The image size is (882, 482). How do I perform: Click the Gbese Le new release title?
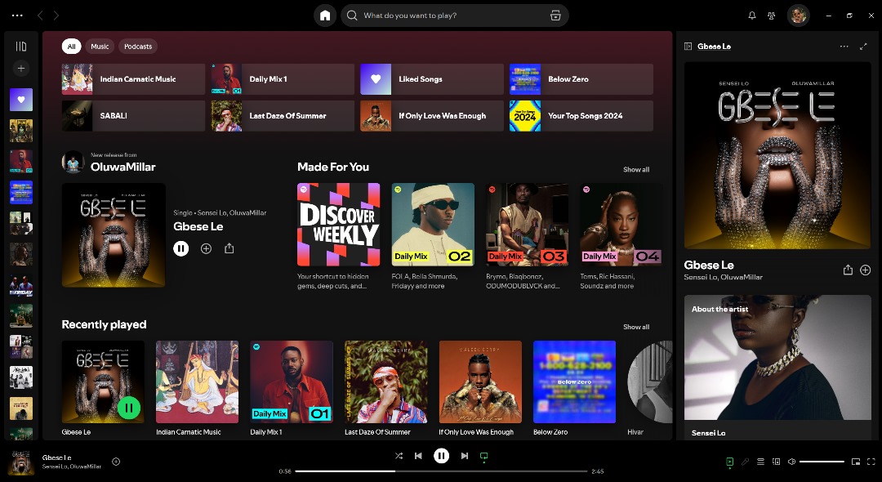(198, 226)
